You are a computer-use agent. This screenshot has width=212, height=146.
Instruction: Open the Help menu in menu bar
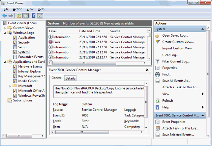[41, 9]
